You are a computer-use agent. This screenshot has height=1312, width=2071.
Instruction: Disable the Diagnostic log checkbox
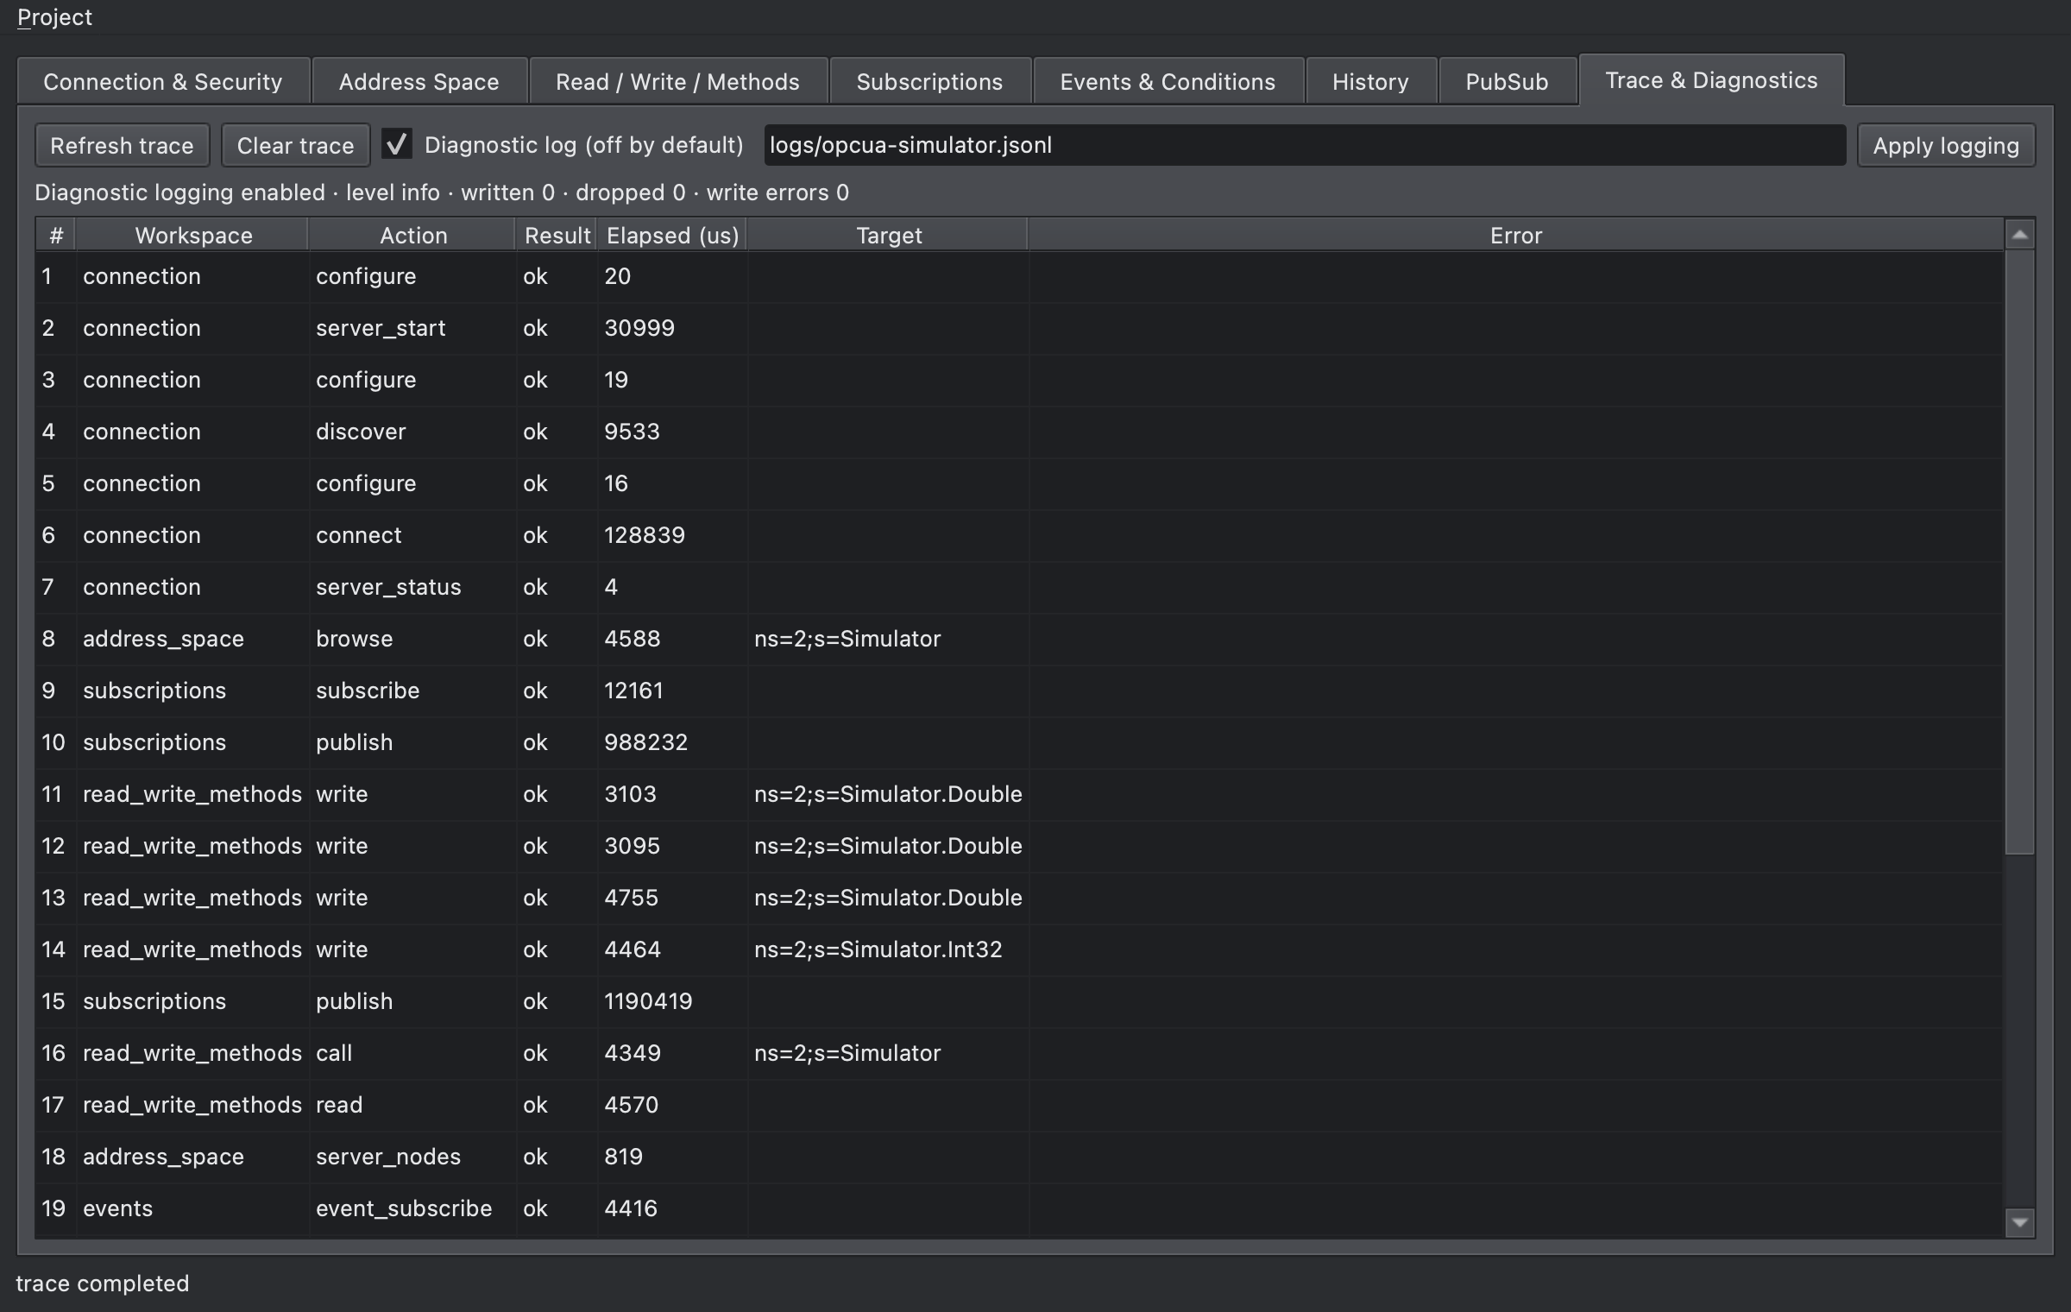[x=397, y=144]
